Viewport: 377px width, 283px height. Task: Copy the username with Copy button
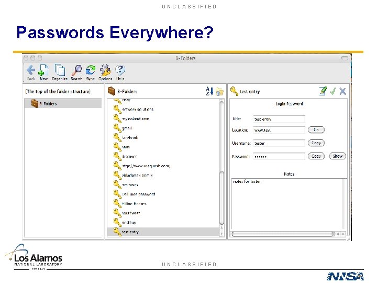[x=316, y=143]
